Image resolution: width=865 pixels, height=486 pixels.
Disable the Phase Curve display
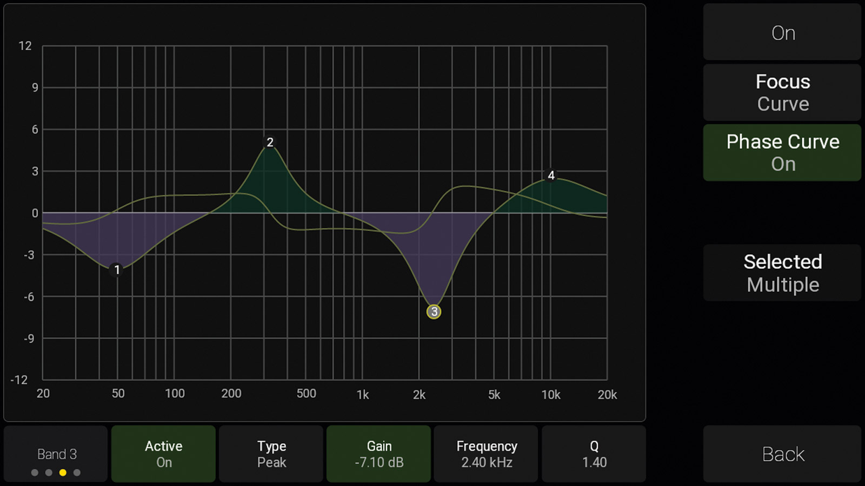pos(782,153)
